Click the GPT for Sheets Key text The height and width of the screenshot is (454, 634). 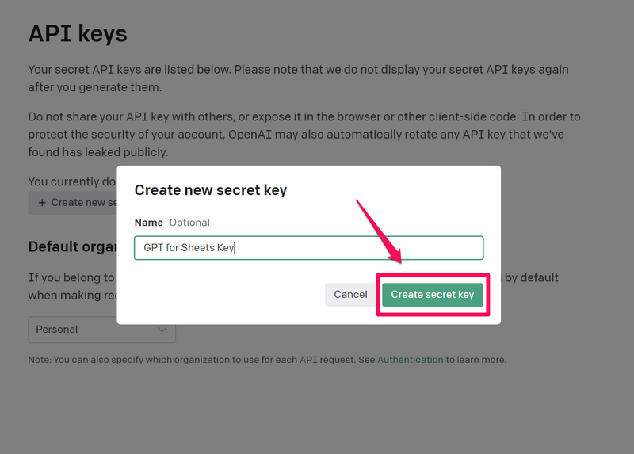pyautogui.click(x=189, y=248)
